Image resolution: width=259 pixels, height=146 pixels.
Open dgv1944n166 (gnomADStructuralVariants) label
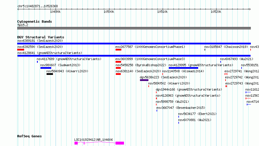189,89
